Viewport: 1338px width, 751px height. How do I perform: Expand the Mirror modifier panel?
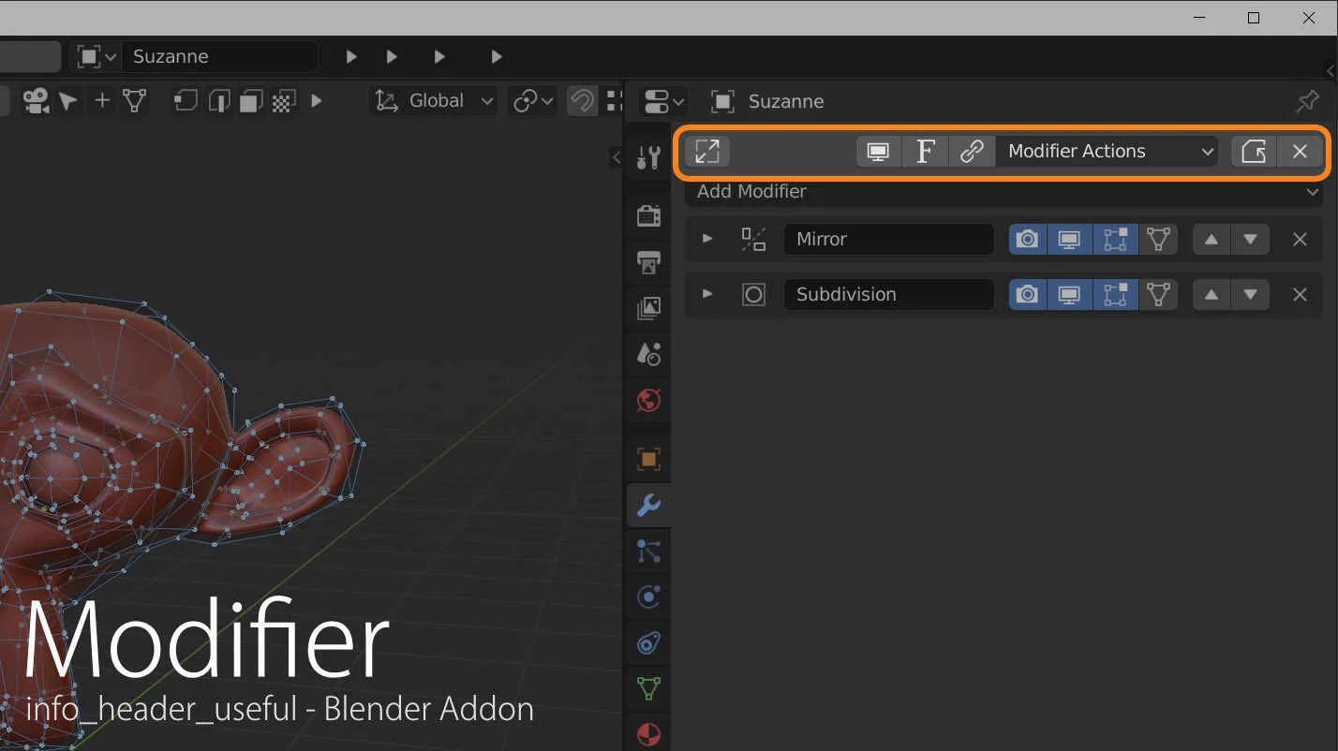[706, 239]
